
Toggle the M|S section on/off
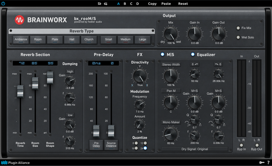[163, 54]
